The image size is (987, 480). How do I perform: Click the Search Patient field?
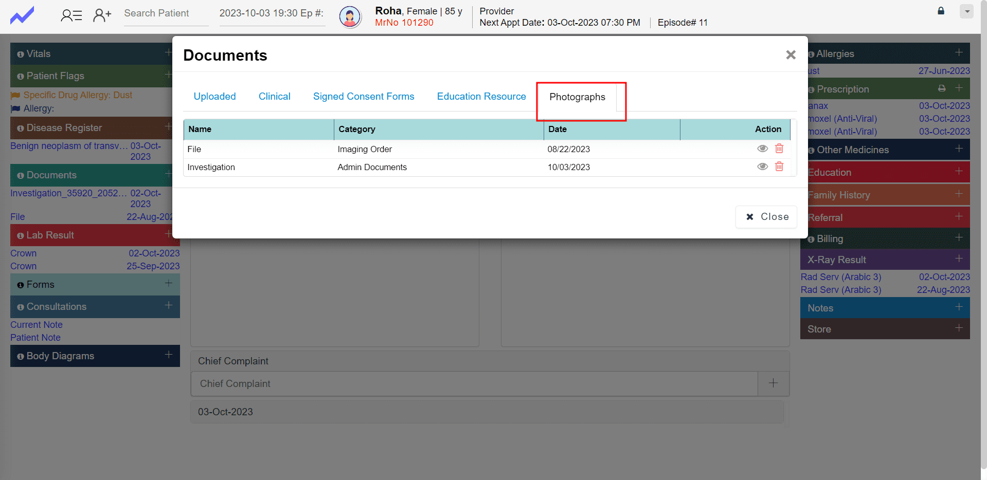[166, 14]
